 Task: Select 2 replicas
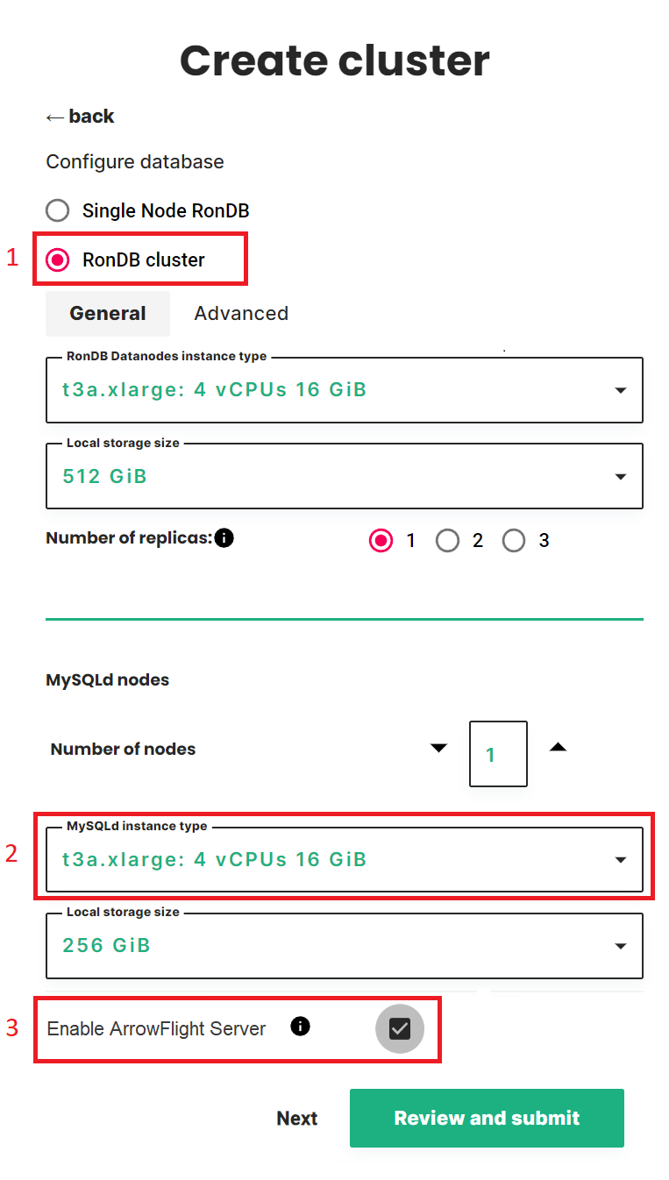click(447, 541)
